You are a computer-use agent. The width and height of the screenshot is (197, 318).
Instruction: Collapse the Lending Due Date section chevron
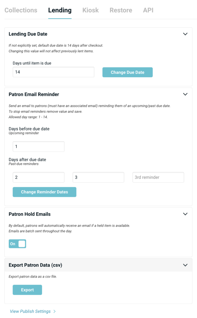click(x=185, y=34)
